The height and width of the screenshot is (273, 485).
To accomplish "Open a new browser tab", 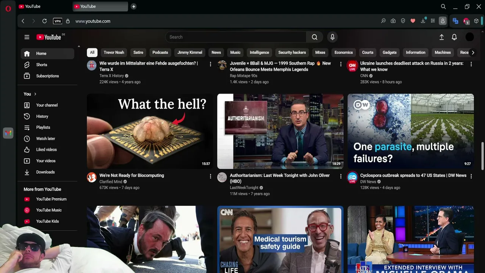I will click(x=133, y=6).
